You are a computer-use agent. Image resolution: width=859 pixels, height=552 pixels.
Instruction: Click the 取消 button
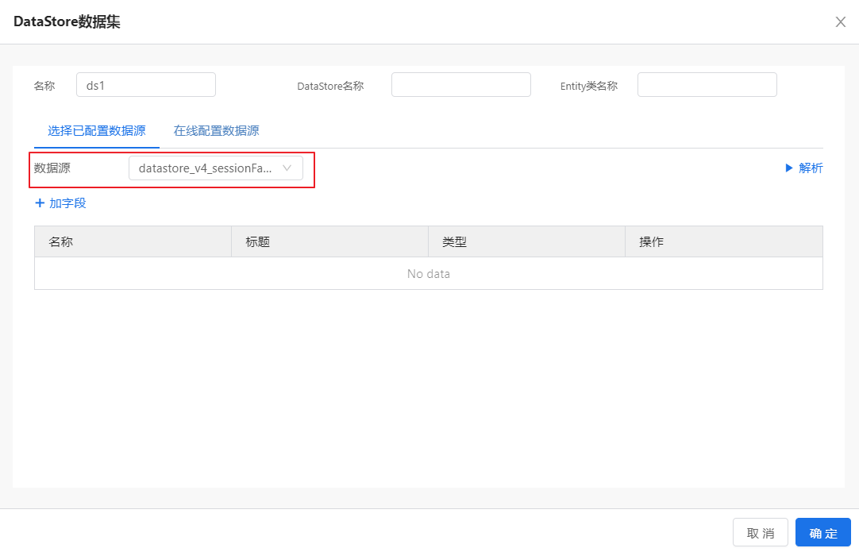coord(761,533)
